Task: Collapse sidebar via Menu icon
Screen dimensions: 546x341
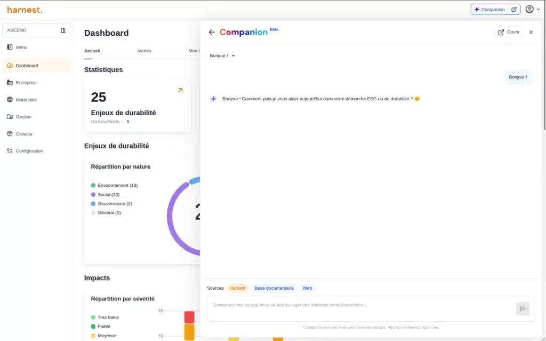Action: click(10, 47)
